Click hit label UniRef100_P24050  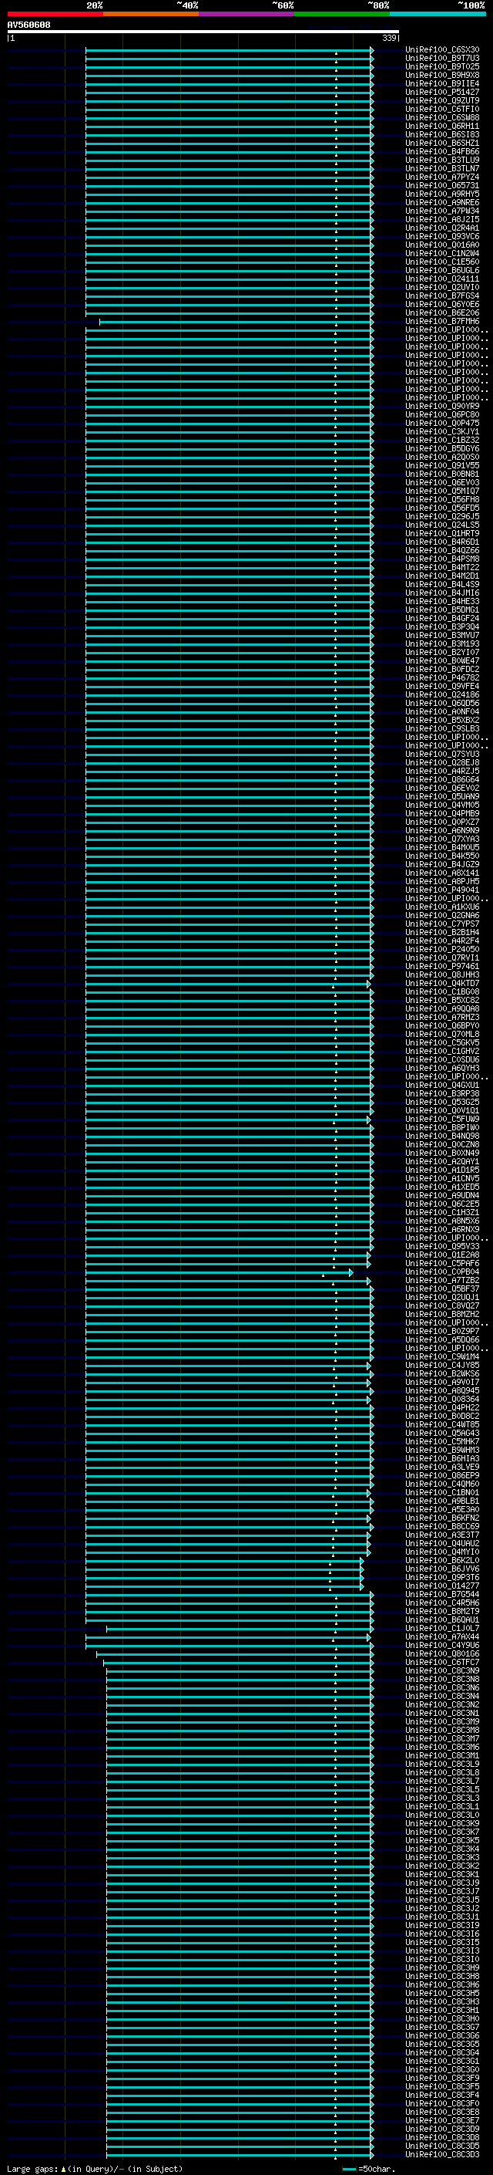[x=442, y=949]
